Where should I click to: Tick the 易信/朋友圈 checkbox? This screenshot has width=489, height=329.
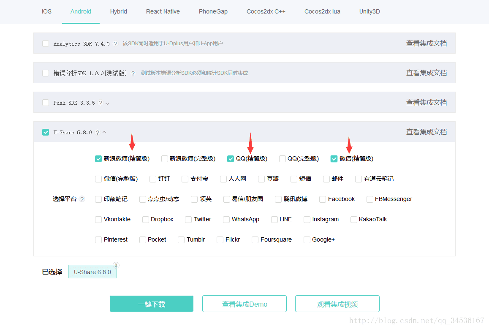[x=227, y=199]
